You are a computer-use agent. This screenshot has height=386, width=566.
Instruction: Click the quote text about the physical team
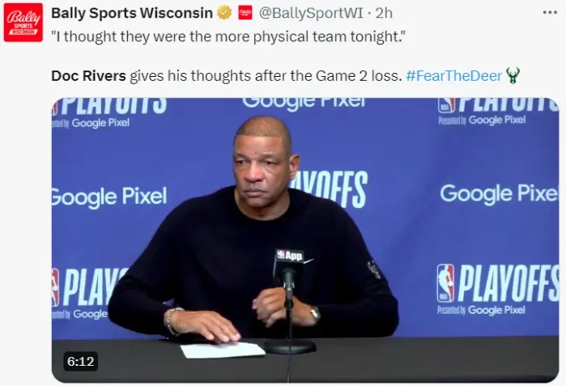pyautogui.click(x=228, y=37)
